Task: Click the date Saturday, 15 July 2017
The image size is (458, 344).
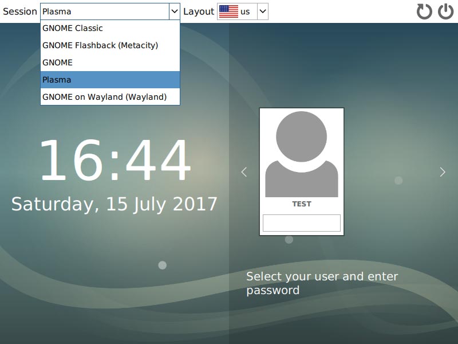Action: (114, 204)
